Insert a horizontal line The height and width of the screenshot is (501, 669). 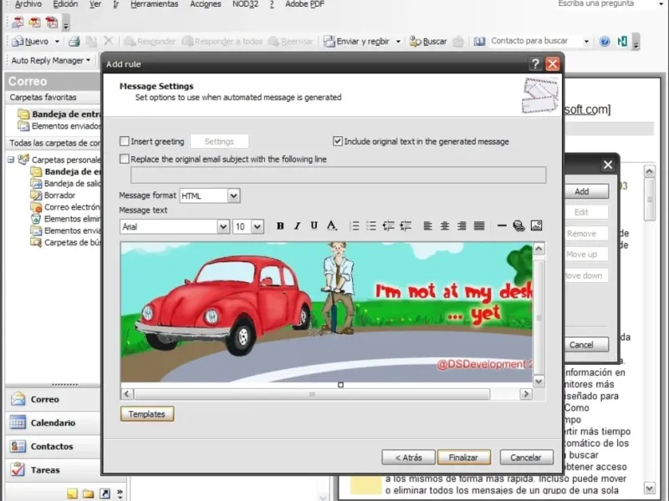pos(502,226)
